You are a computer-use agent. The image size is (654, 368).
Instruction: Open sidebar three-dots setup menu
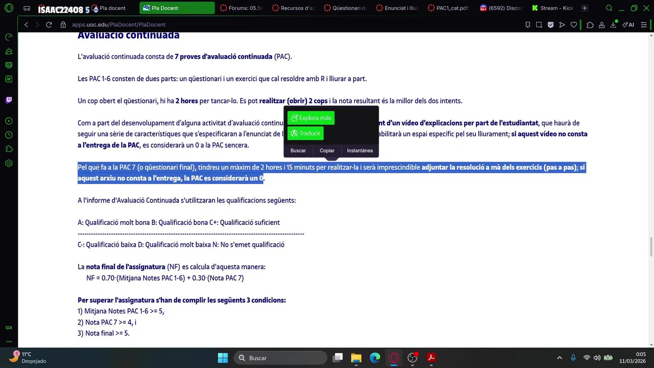[x=9, y=341]
